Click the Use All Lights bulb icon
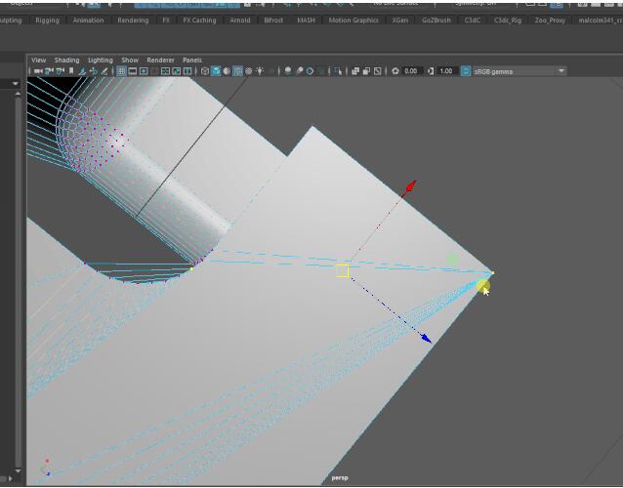Screen dimensions: 623x488 tap(259, 71)
